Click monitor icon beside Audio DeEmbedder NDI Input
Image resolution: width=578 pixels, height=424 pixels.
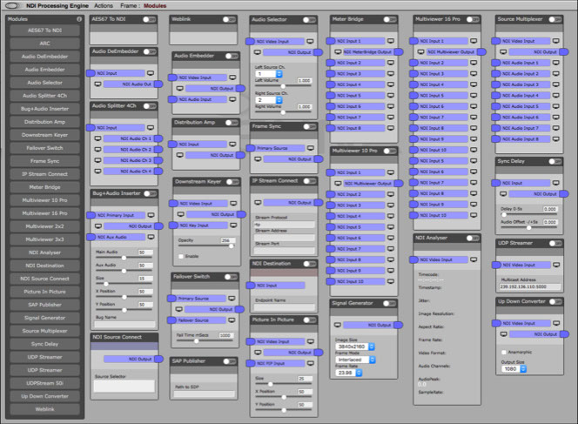[151, 73]
